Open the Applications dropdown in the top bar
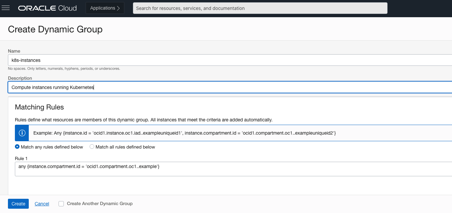The width and height of the screenshot is (452, 213). tap(105, 8)
